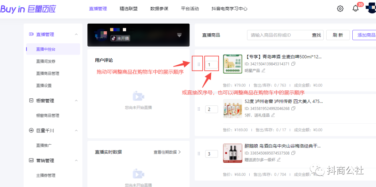
Task: Copy the ID 3365450695074537508
Action: (293, 153)
